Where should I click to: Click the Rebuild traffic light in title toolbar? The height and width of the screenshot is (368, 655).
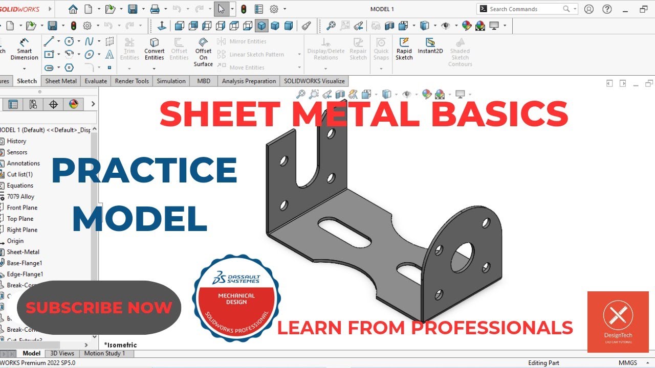click(244, 9)
